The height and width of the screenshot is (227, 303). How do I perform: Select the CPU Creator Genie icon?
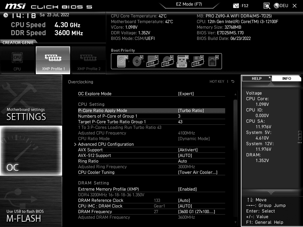click(17, 60)
